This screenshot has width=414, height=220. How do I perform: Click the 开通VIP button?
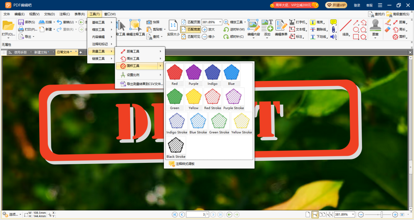click(x=336, y=5)
